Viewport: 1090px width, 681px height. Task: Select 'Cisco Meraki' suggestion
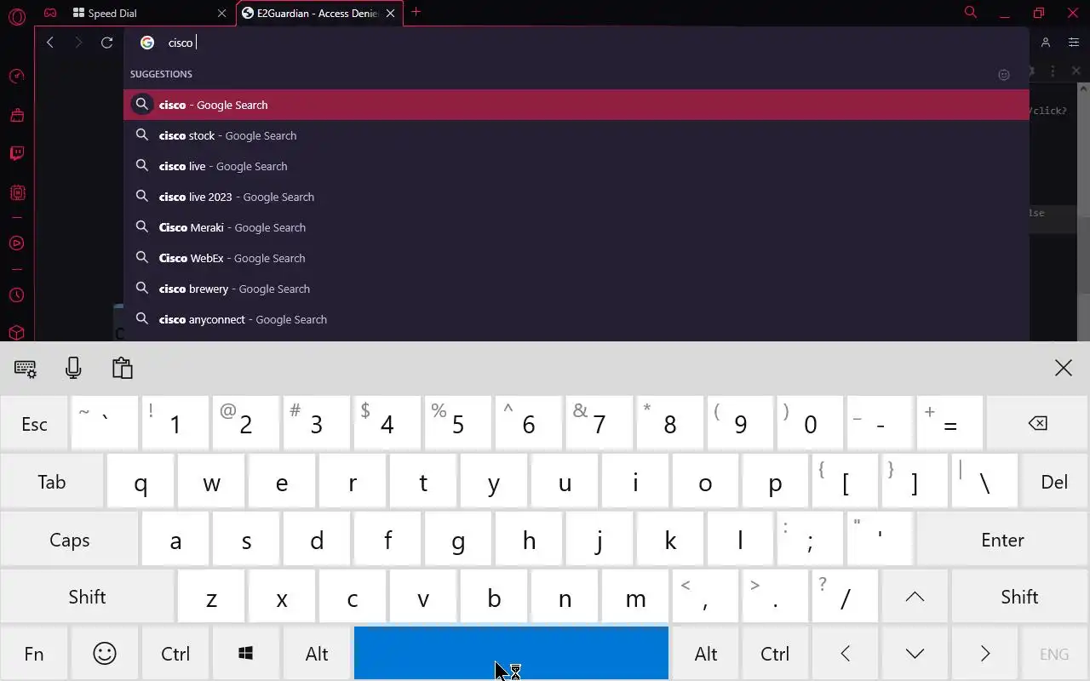coord(577,227)
